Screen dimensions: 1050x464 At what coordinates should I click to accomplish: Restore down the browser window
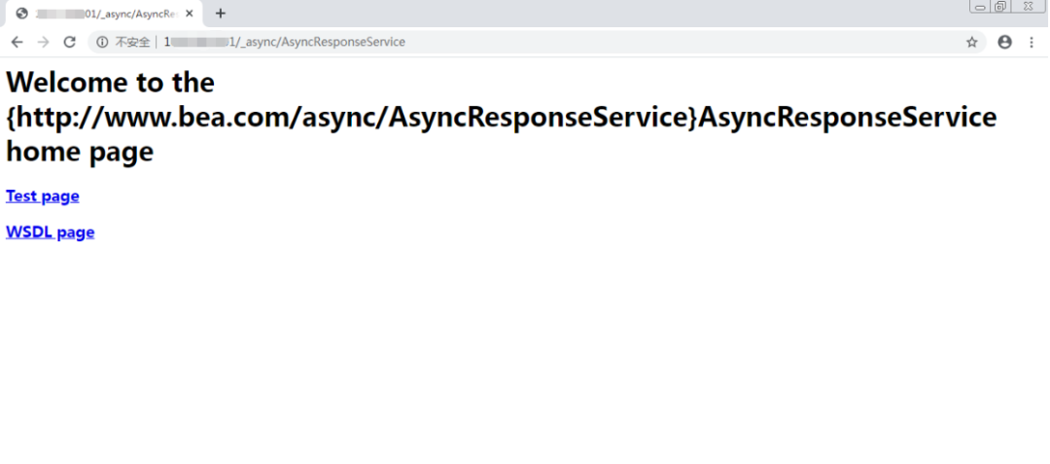click(x=999, y=6)
